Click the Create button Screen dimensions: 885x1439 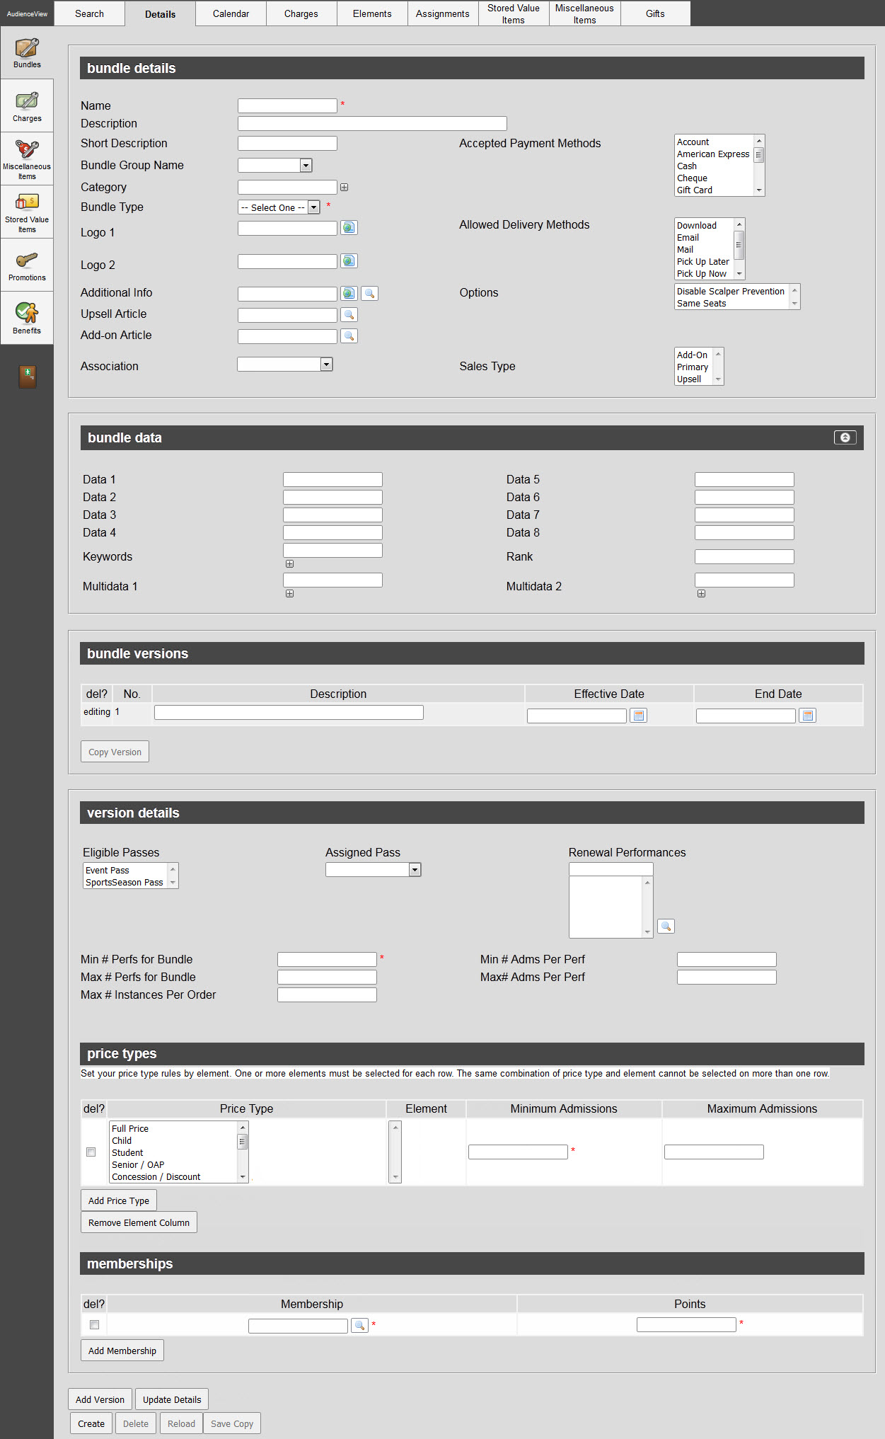91,1423
